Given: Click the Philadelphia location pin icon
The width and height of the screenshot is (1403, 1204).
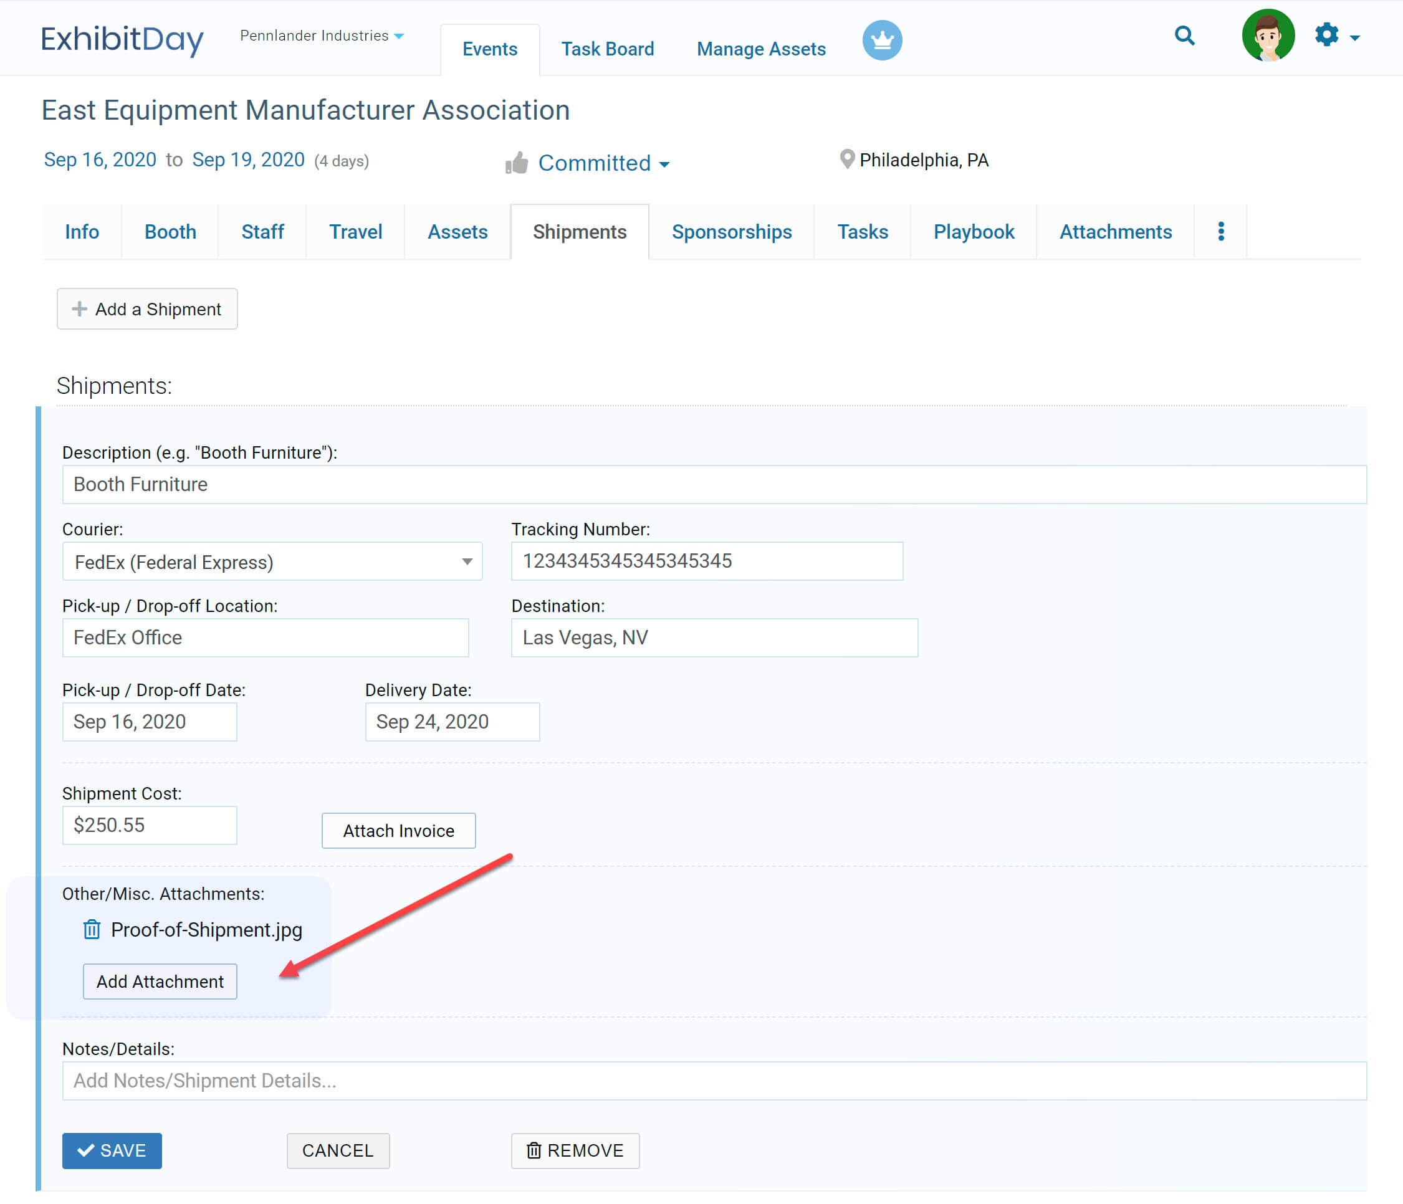Looking at the screenshot, I should click(x=846, y=160).
